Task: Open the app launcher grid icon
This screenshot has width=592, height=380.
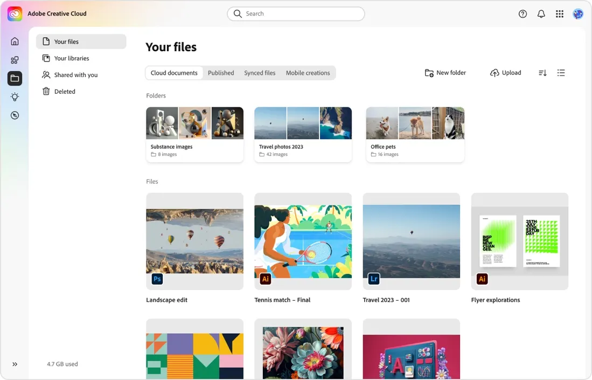Action: click(x=560, y=13)
